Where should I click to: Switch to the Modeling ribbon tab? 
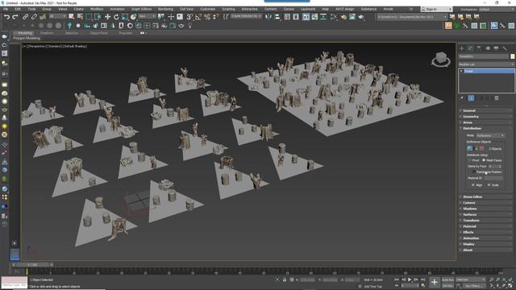pyautogui.click(x=25, y=33)
